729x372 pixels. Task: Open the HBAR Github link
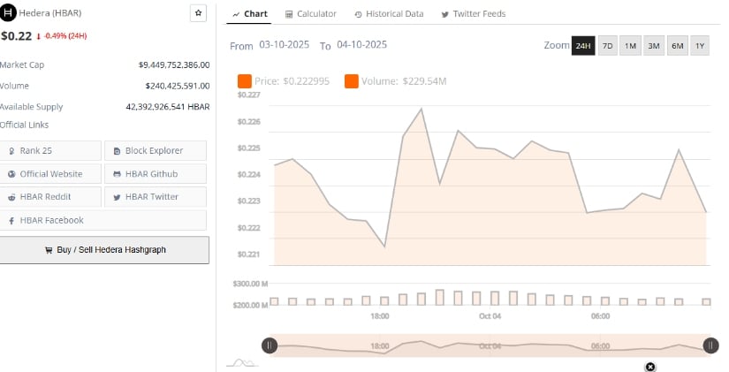156,174
